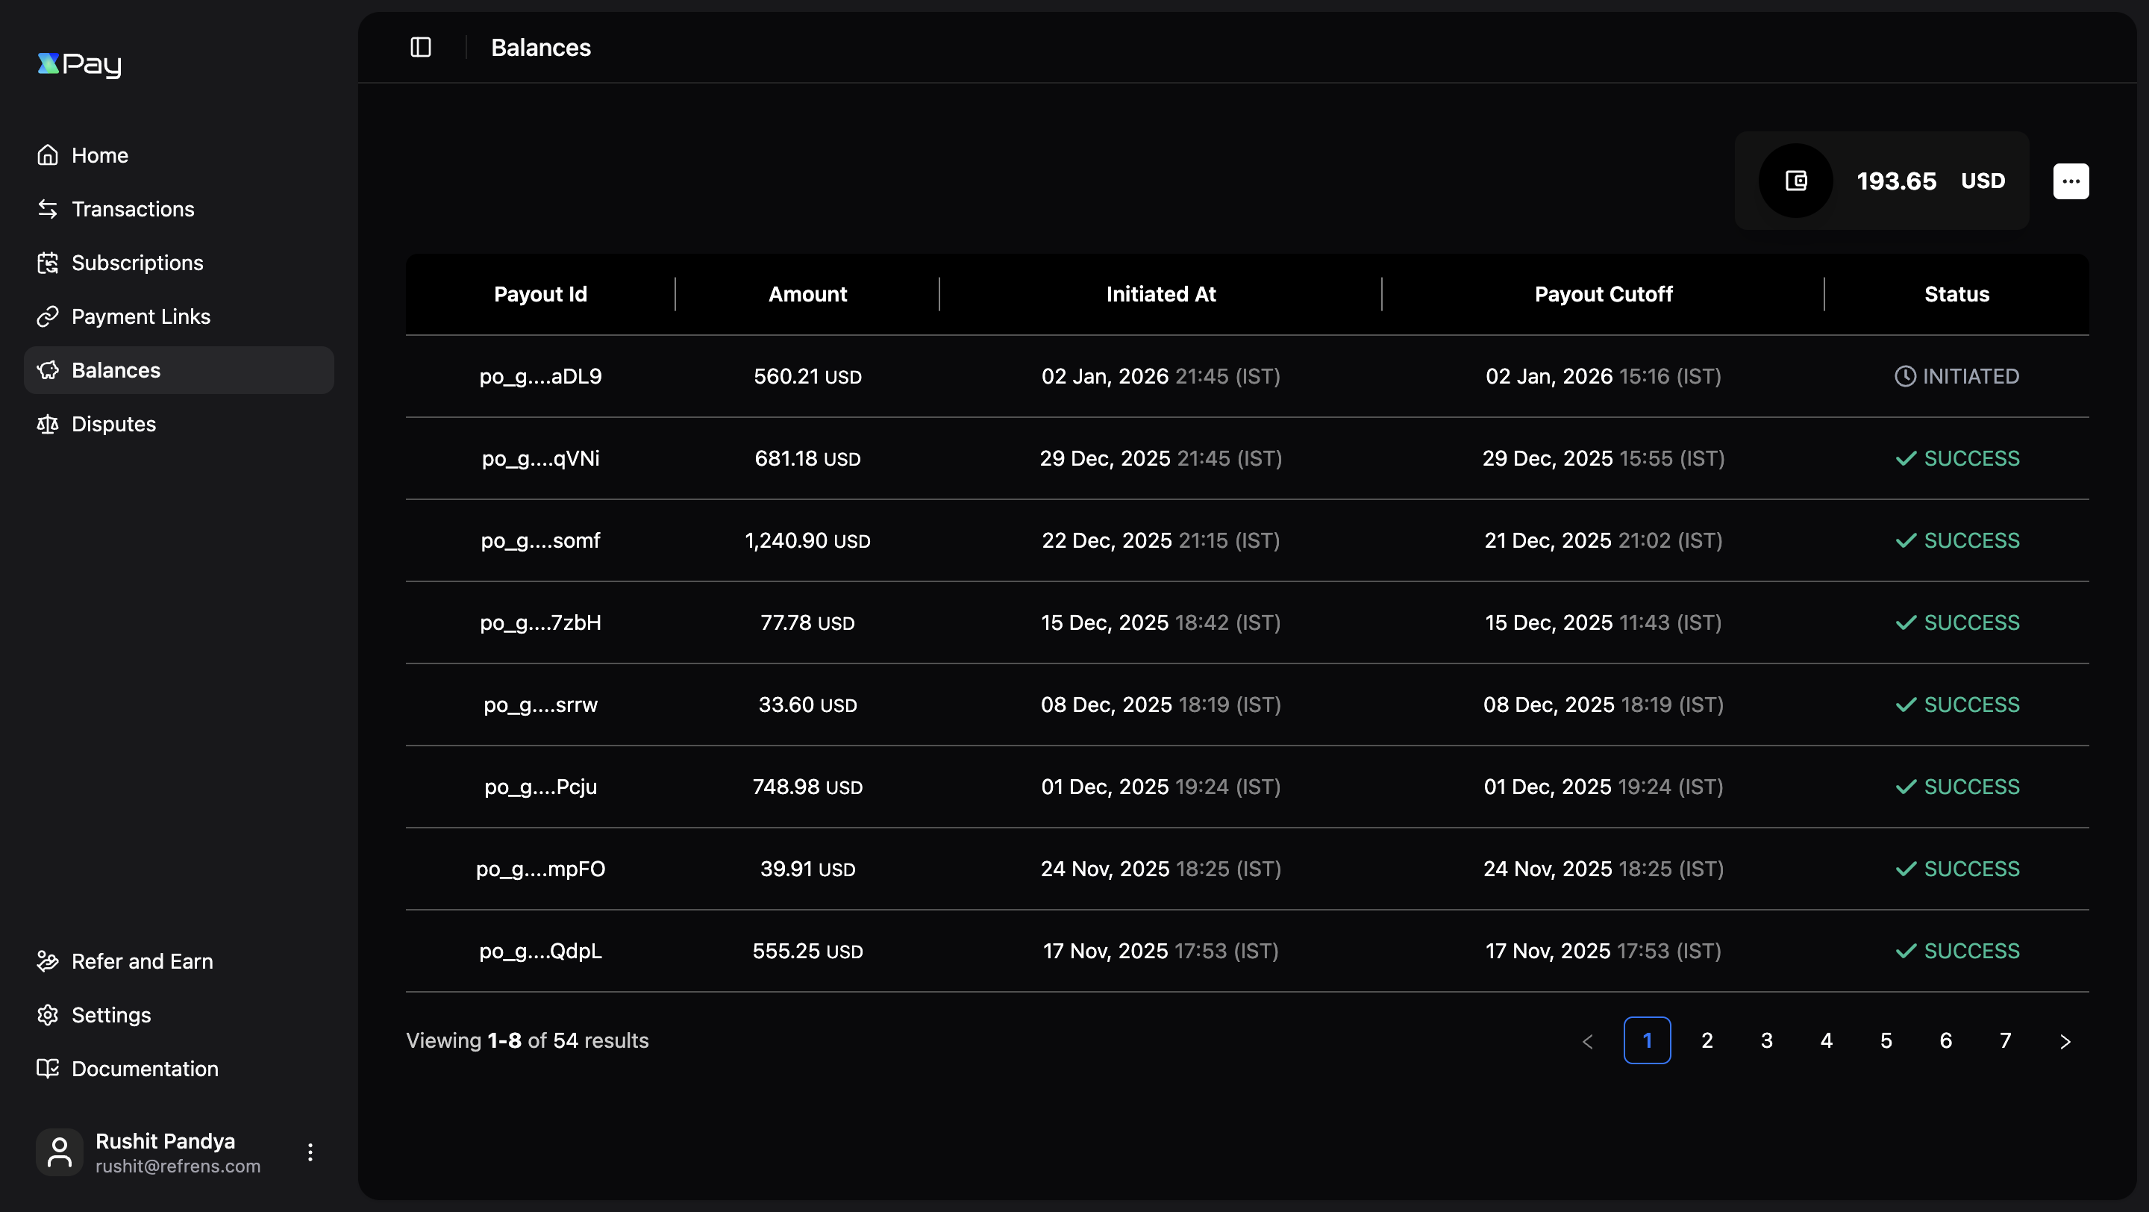Advance to the next results page using the right chevron

click(2065, 1041)
